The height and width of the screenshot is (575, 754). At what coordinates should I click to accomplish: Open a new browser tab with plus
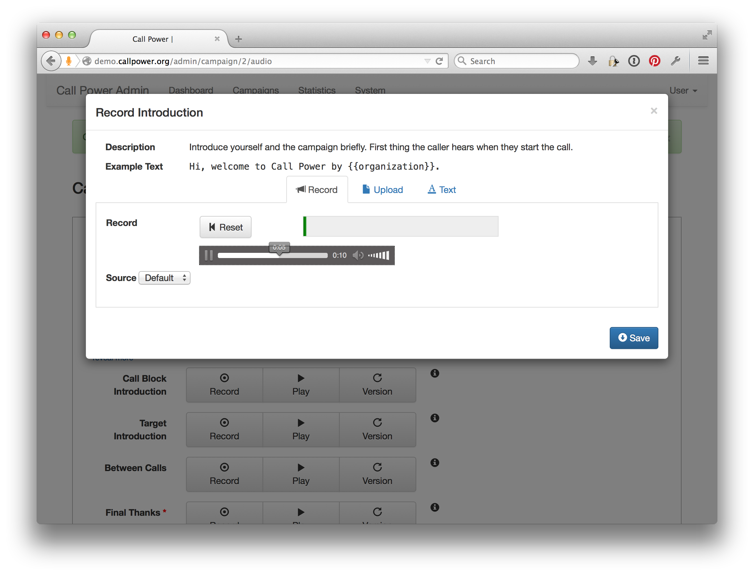click(239, 39)
